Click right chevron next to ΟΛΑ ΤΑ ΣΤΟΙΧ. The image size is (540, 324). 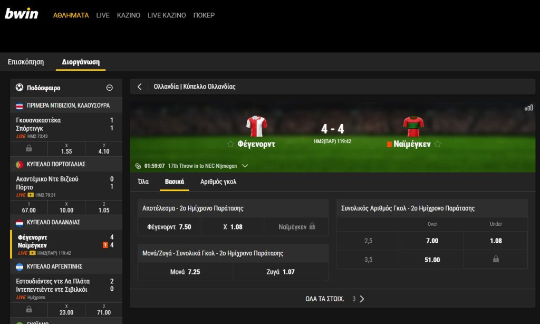pyautogui.click(x=362, y=299)
